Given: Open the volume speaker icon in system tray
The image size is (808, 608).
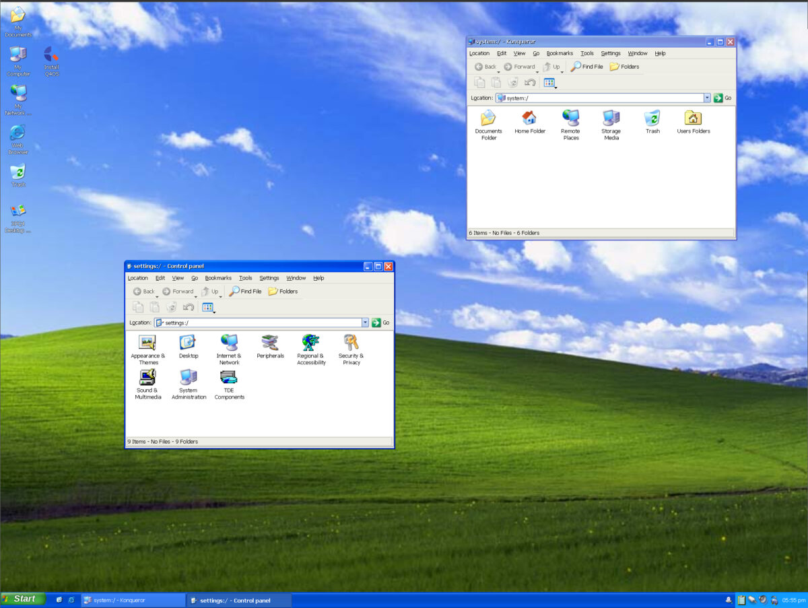Looking at the screenshot, I should 762,599.
